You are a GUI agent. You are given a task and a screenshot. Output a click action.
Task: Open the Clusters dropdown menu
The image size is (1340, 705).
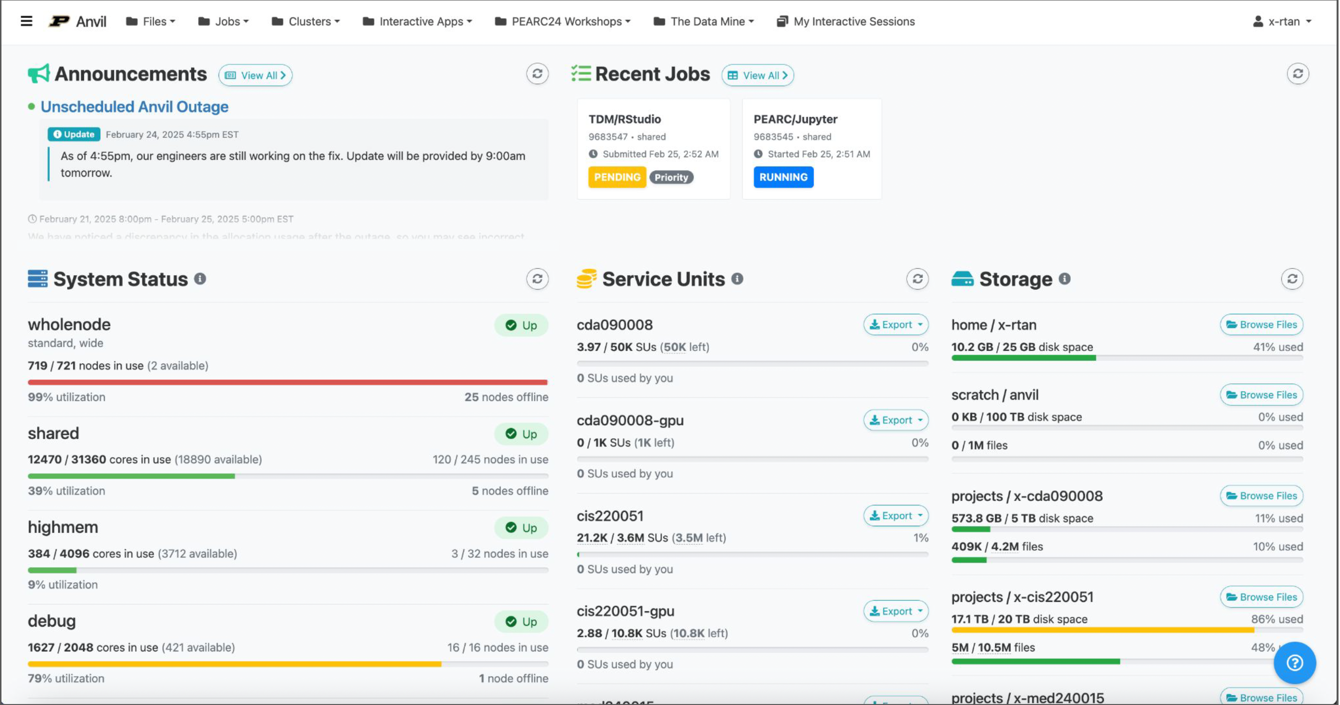point(306,21)
